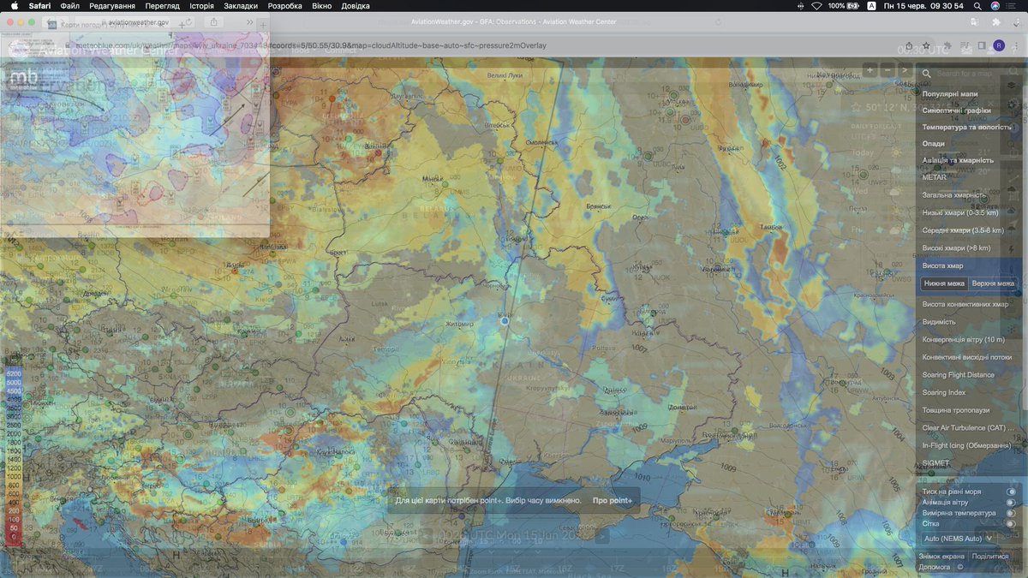Image resolution: width=1028 pixels, height=578 pixels.
Task: Click the meteoblue mb logo
Action: [x=23, y=79]
